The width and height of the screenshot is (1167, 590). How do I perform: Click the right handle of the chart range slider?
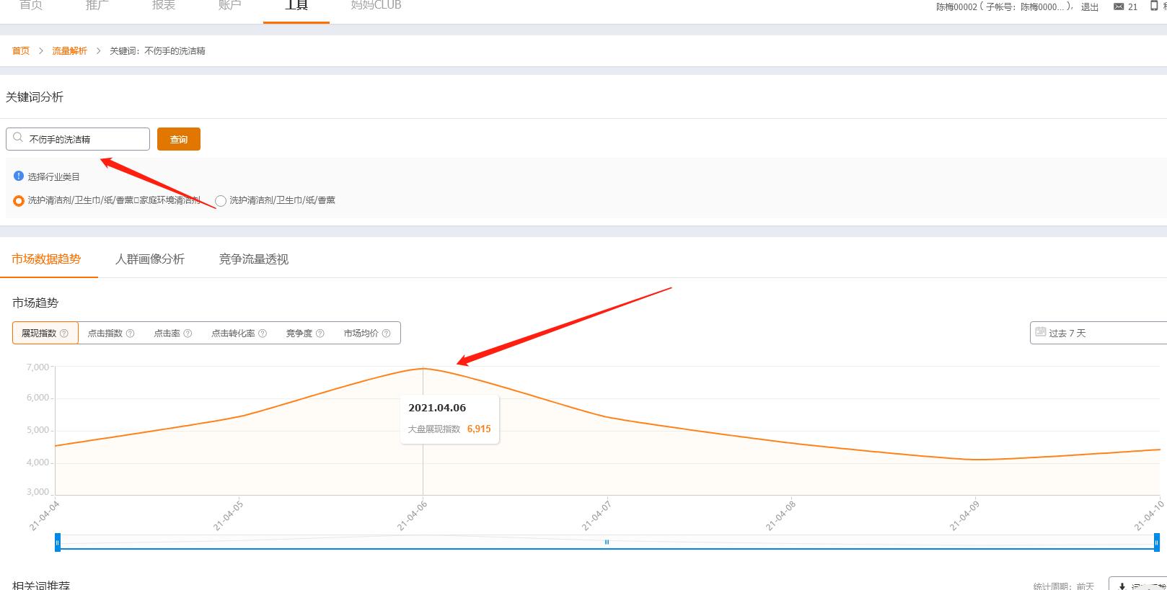pos(1157,542)
